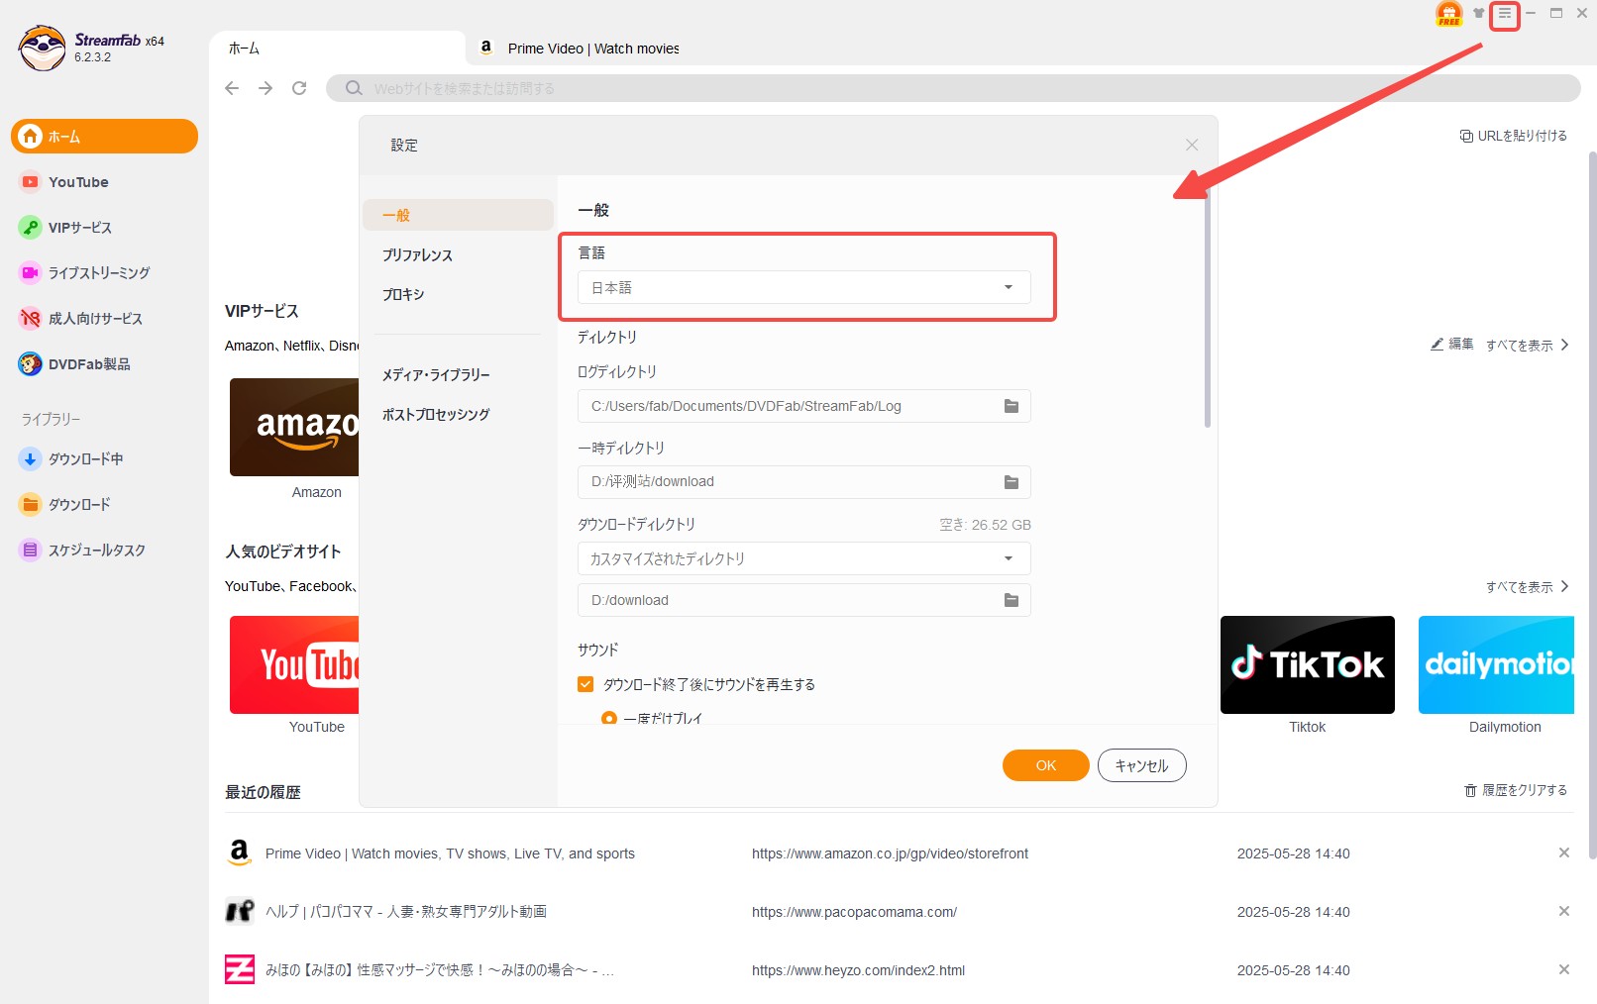Click the 空き: 26.52 GB free space text

(x=985, y=525)
